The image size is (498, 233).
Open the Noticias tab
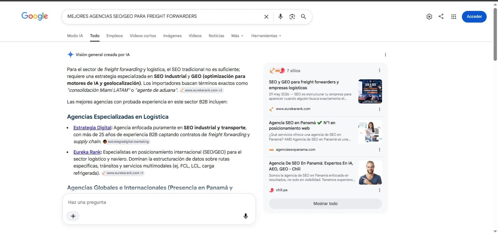217,36
